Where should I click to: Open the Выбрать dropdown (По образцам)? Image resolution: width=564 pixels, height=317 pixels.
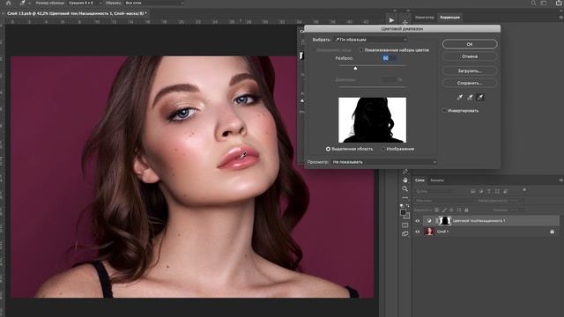pyautogui.click(x=370, y=40)
